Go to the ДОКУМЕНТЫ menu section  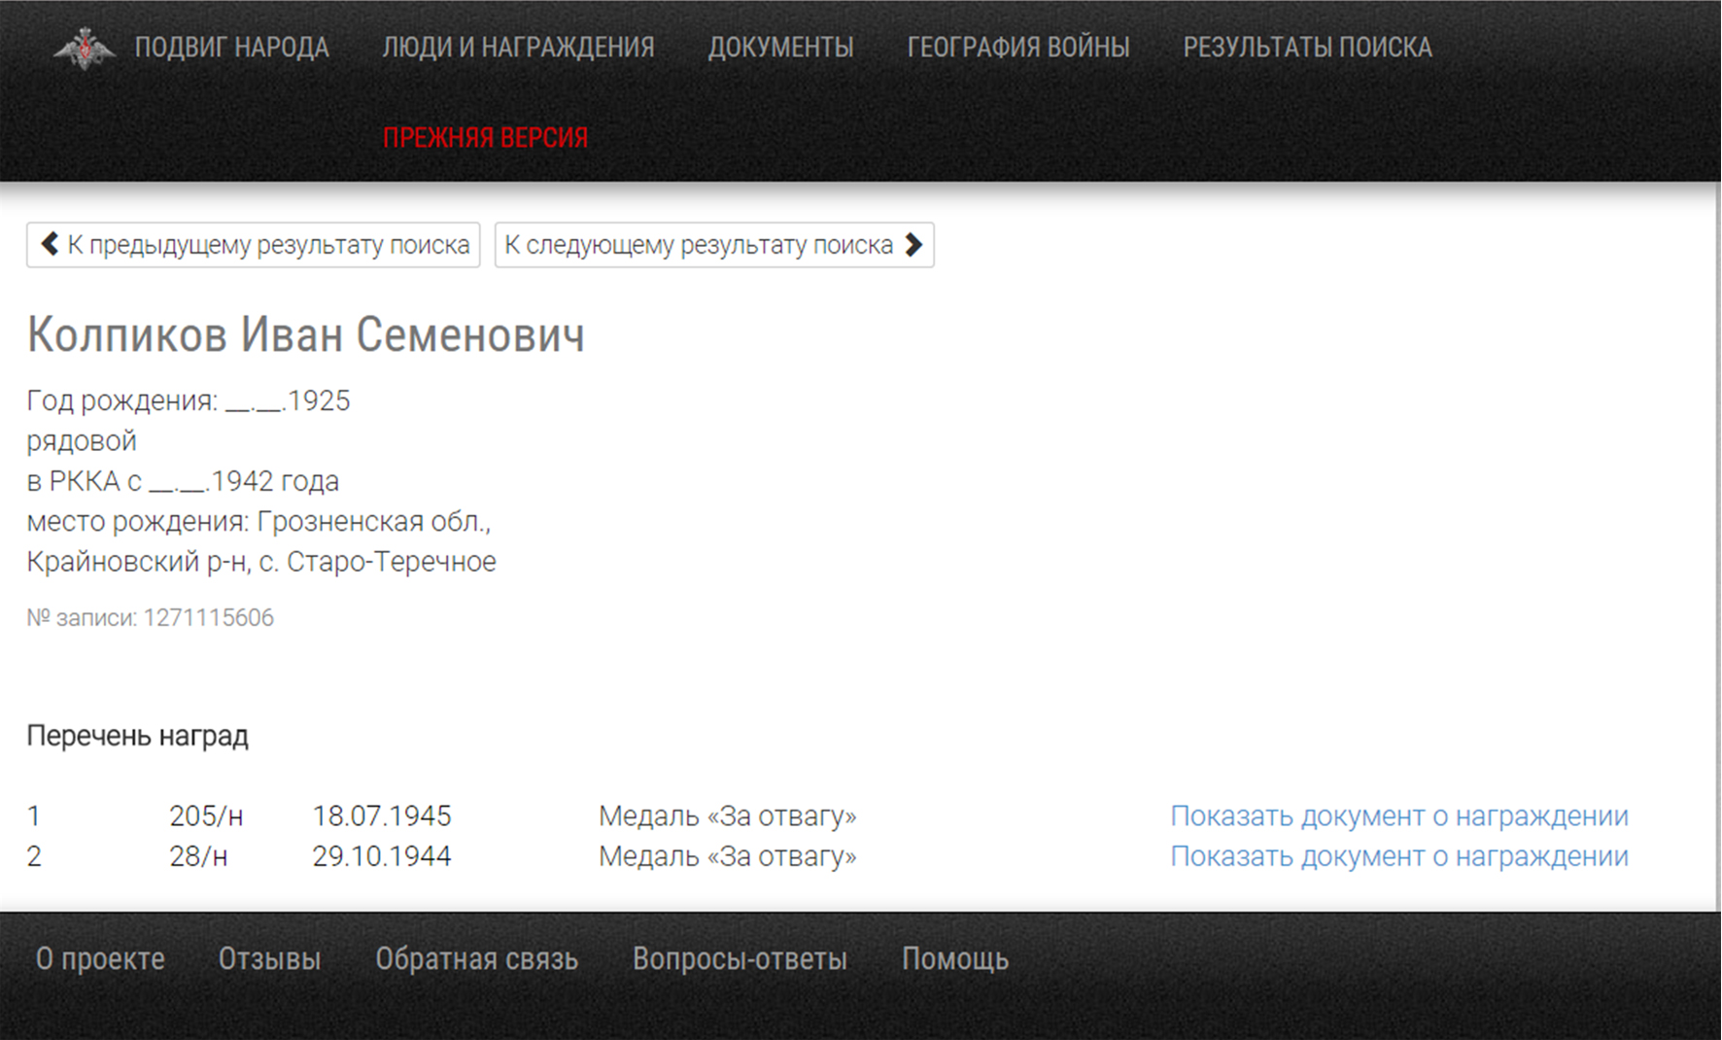pos(780,48)
